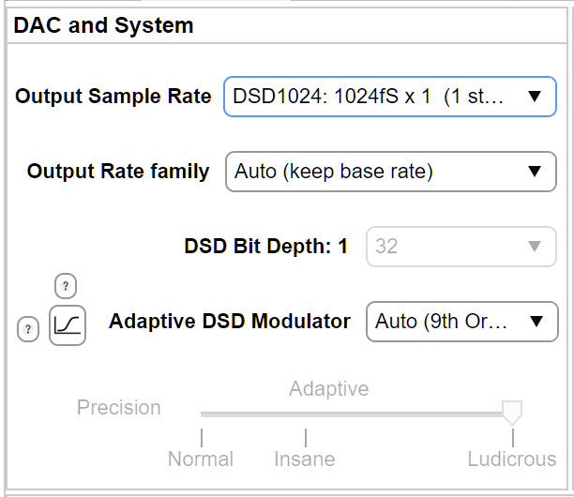Click the Ludicrous label under the slider
Viewport: 574px width, 497px height.
click(511, 459)
